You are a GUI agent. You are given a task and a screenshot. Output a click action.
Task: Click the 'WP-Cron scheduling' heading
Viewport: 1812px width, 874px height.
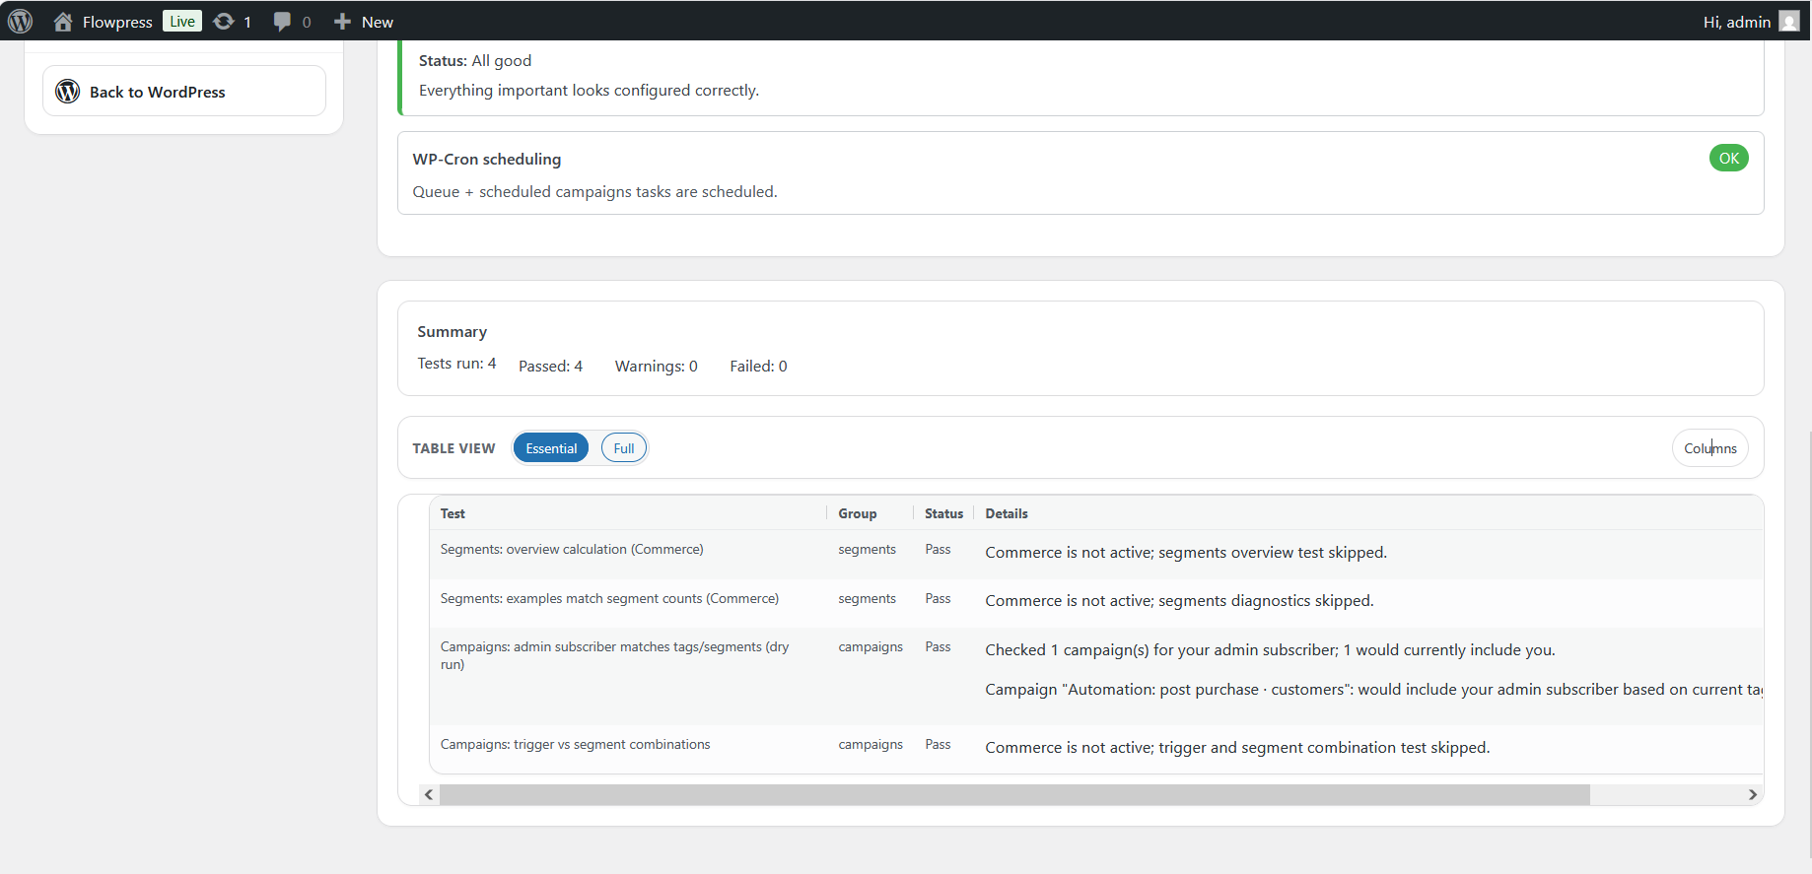coord(486,159)
